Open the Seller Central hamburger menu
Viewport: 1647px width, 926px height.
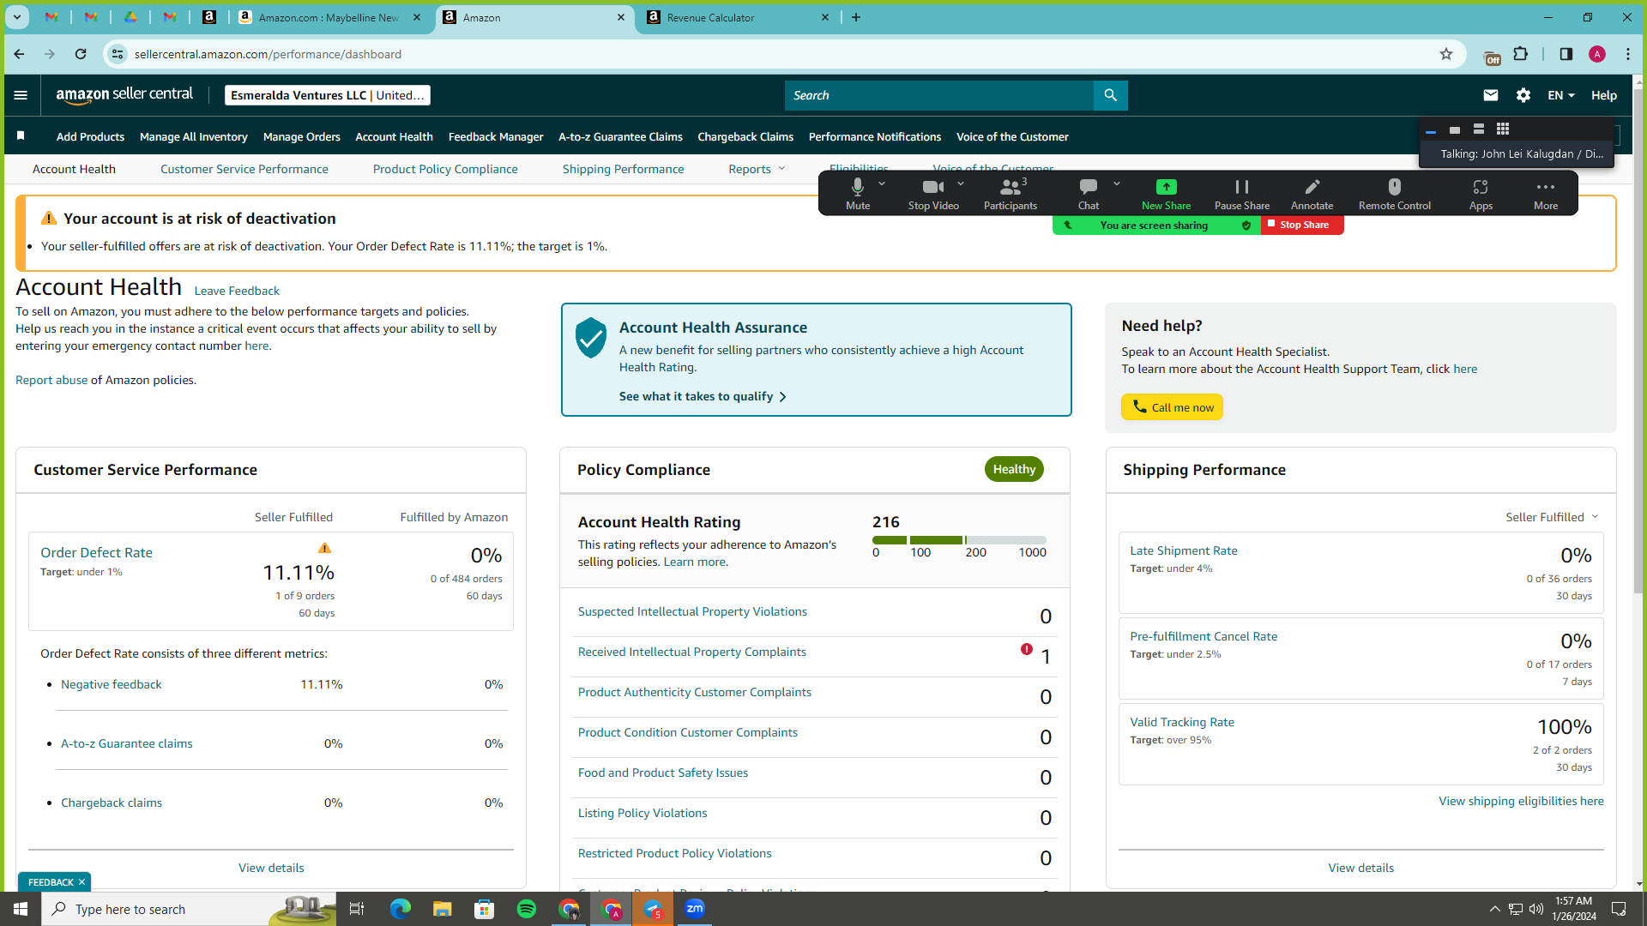click(21, 95)
